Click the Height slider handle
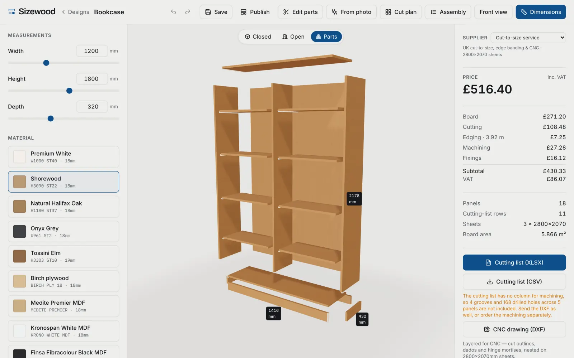The width and height of the screenshot is (574, 358). (x=70, y=91)
